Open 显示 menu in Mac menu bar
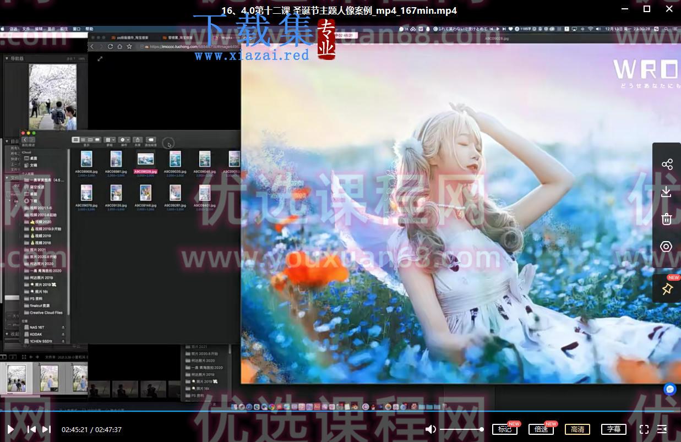 coord(51,29)
